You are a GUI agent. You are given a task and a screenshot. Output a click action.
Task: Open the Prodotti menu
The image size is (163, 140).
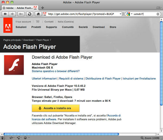coord(36,27)
